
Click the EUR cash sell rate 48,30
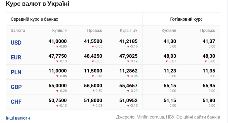209,56
